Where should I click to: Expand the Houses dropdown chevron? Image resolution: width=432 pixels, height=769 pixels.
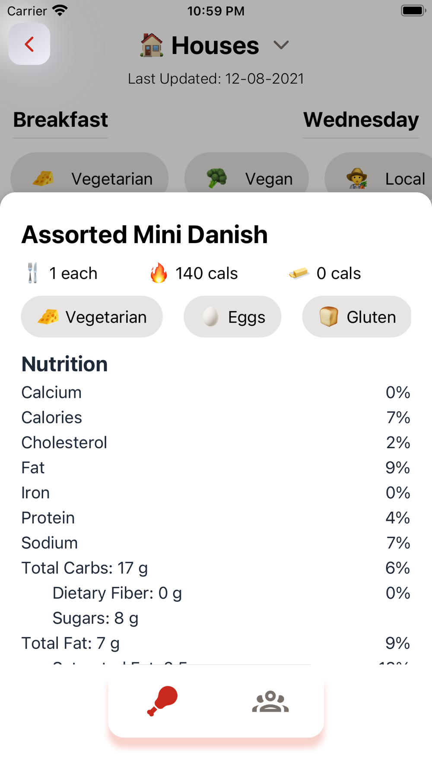point(281,45)
